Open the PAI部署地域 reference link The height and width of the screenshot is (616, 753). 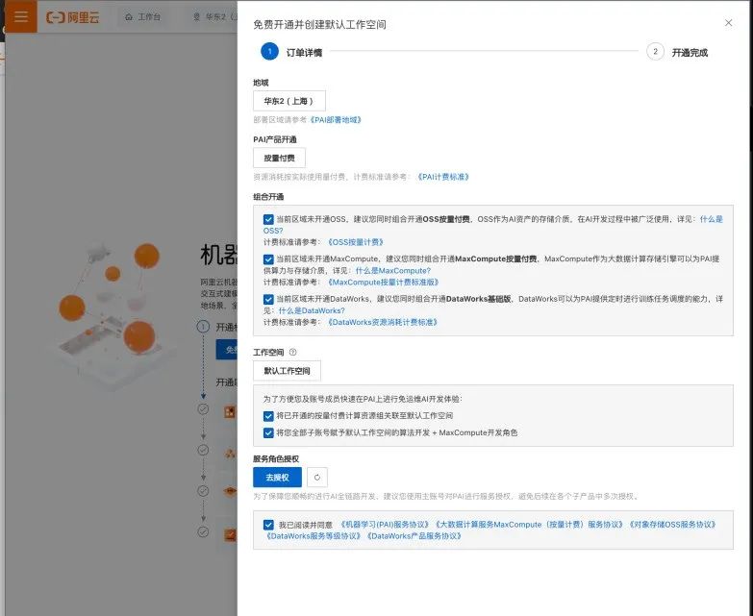336,120
